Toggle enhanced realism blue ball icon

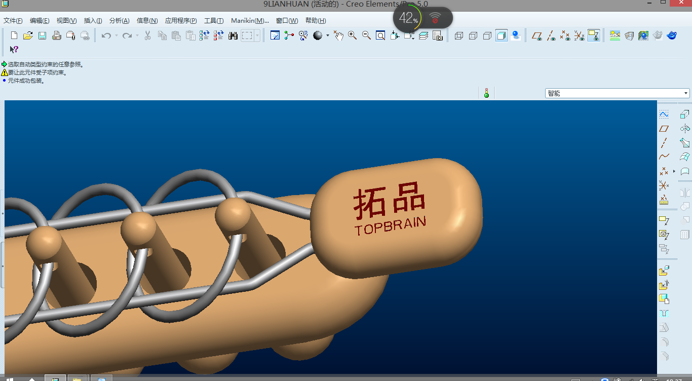[x=516, y=35]
